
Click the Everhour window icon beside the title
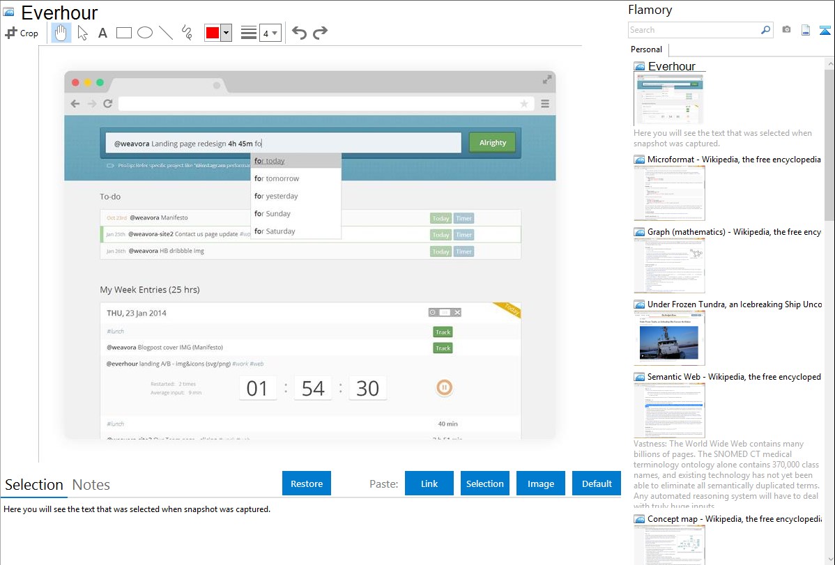[x=8, y=12]
